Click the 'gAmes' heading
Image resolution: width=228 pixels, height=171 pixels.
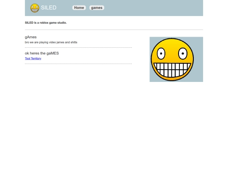point(31,37)
